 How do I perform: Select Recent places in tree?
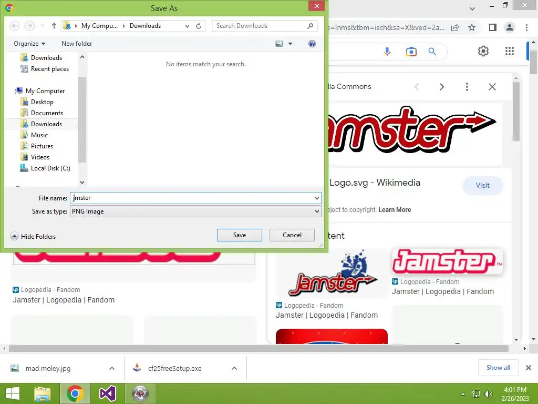coord(45,69)
